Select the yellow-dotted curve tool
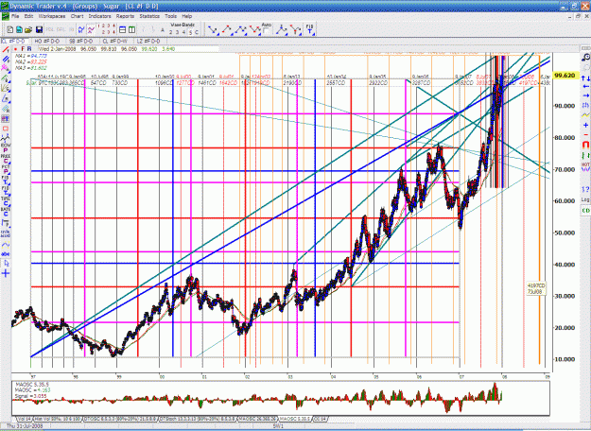591x431 pixels. click(x=6, y=244)
